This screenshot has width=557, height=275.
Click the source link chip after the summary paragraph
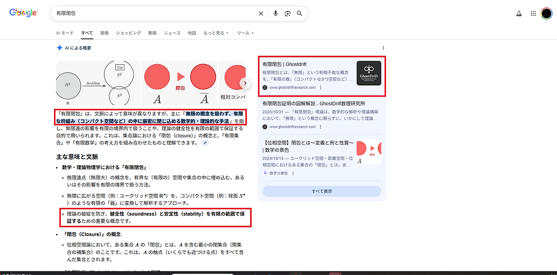pyautogui.click(x=205, y=143)
